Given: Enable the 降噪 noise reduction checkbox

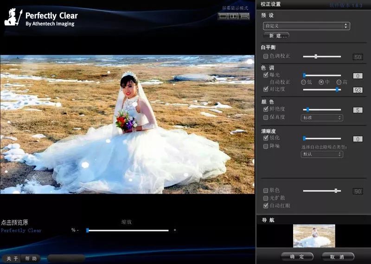Looking at the screenshot, I should (266, 146).
